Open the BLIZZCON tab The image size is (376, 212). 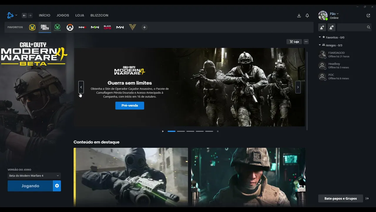99,15
